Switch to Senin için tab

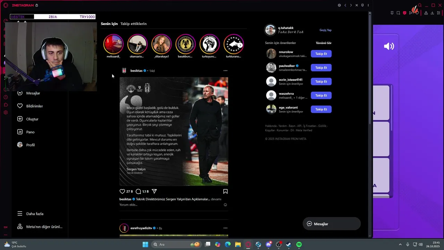click(x=109, y=24)
